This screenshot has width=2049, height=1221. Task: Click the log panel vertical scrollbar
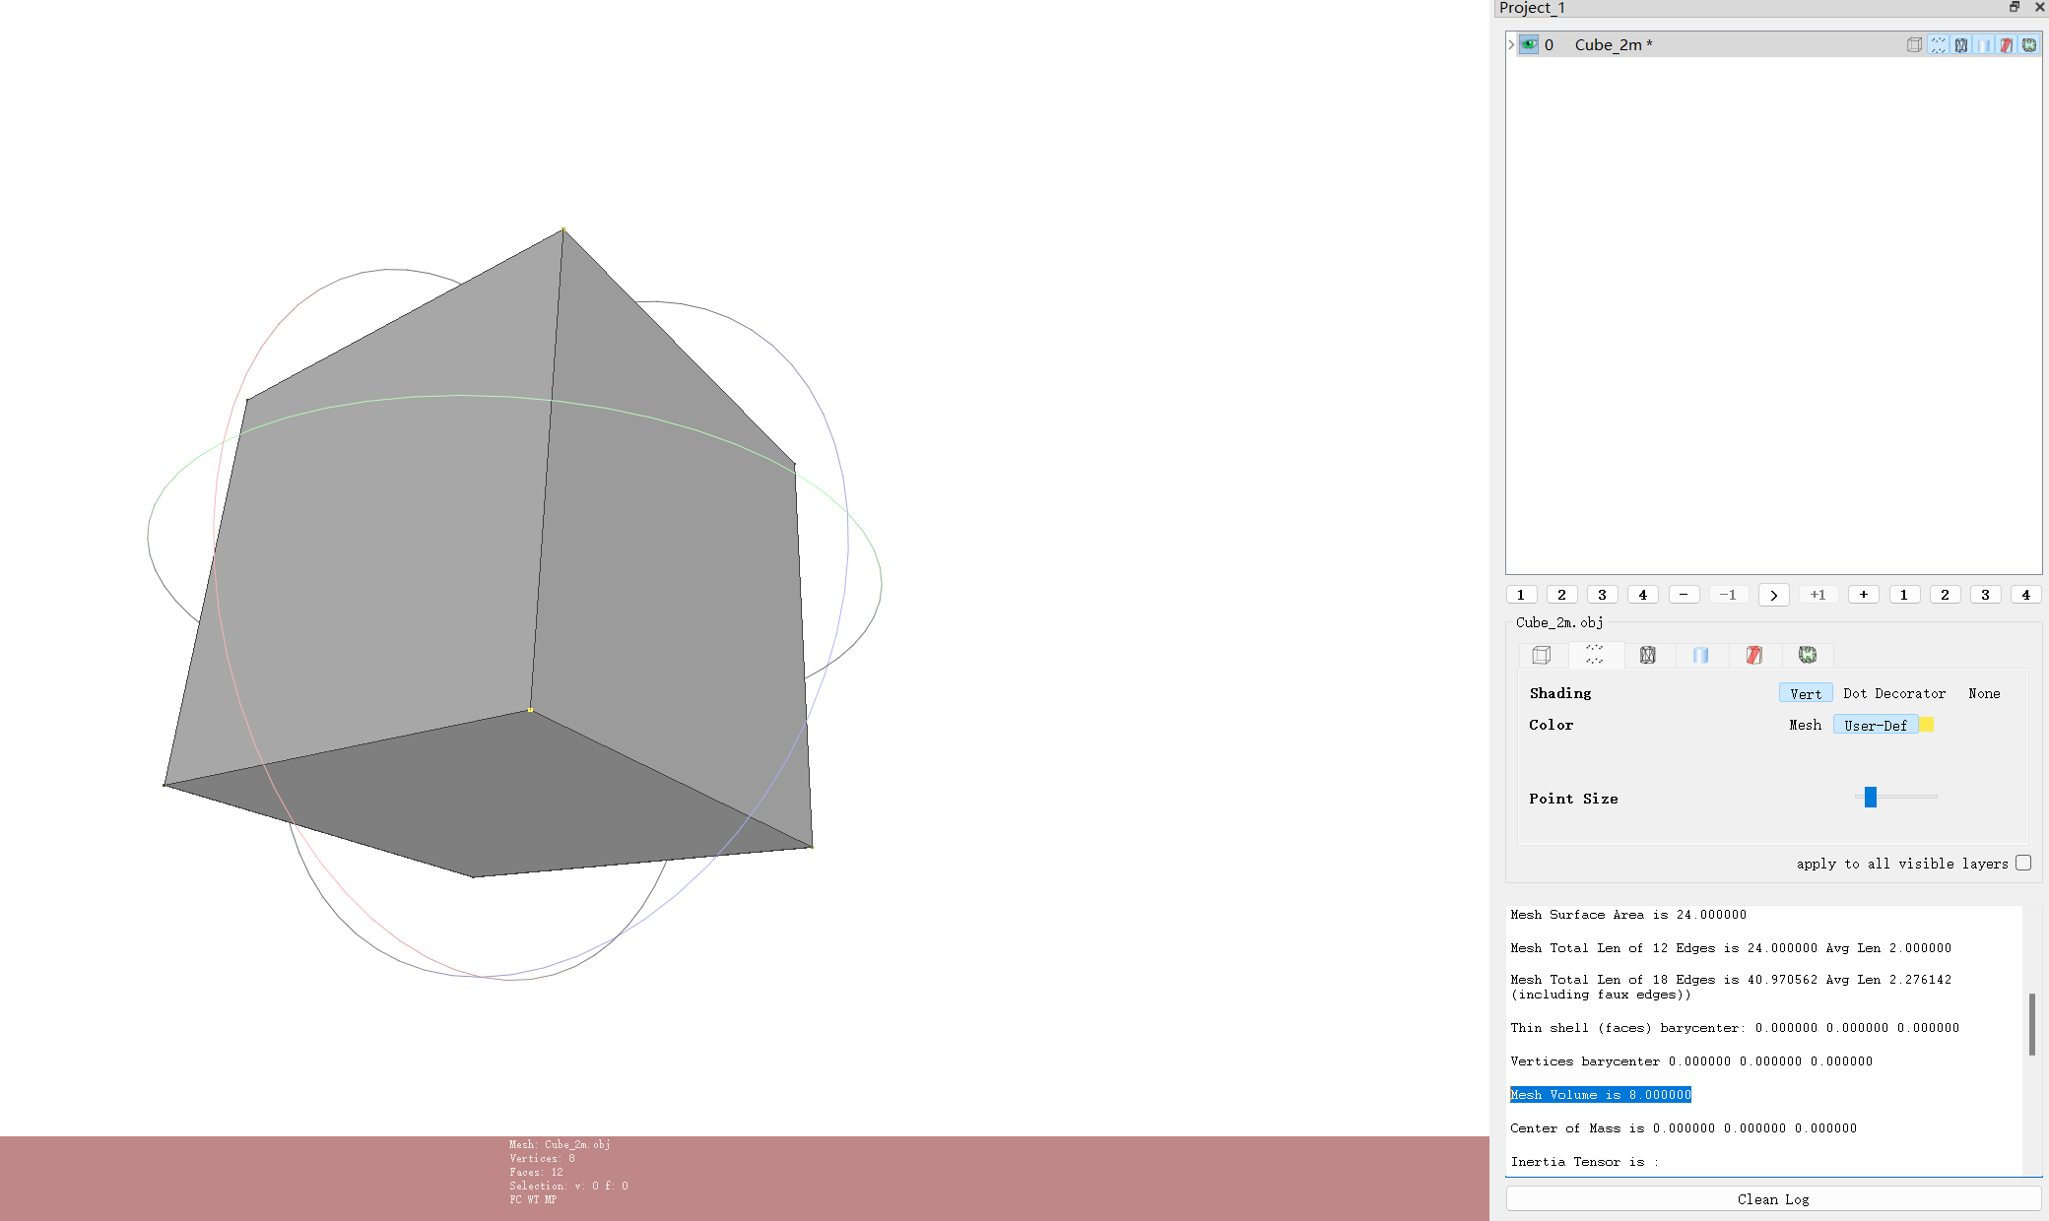(x=2031, y=1024)
